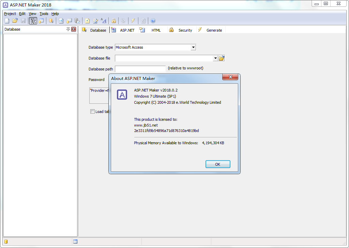Click the status bar database cylinder icon
Screen dimensions: 349x248
click(6, 242)
